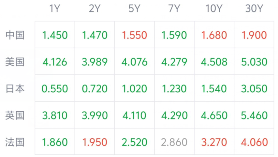The width and height of the screenshot is (278, 157).
Task: Click China 10Y yield 1.680
Action: (x=214, y=35)
